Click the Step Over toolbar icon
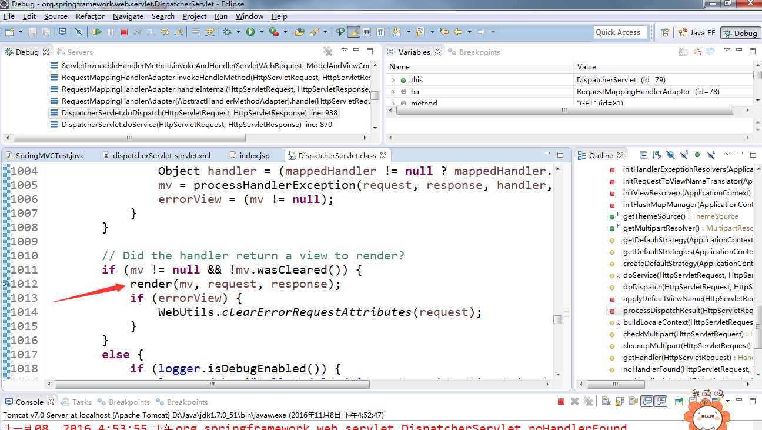Image resolution: width=762 pixels, height=430 pixels. click(165, 32)
